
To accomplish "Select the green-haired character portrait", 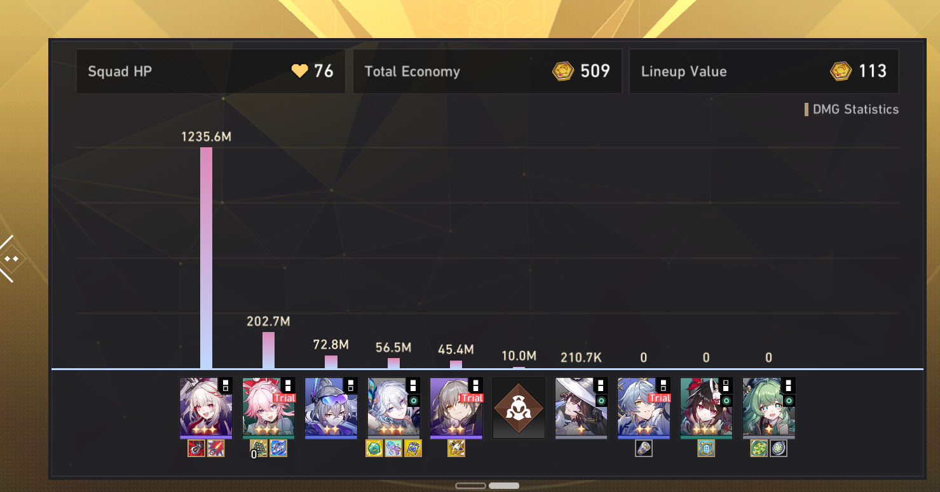I will 769,408.
